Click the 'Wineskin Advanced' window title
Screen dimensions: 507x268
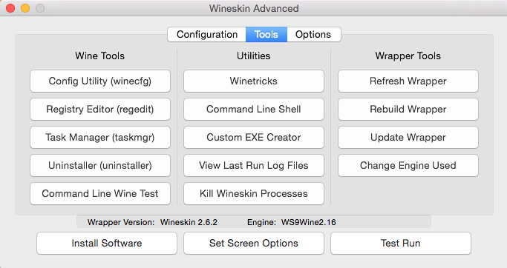click(254, 8)
